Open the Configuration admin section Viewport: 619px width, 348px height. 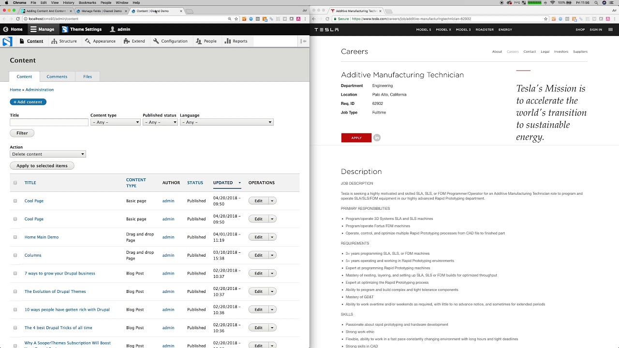pyautogui.click(x=170, y=41)
